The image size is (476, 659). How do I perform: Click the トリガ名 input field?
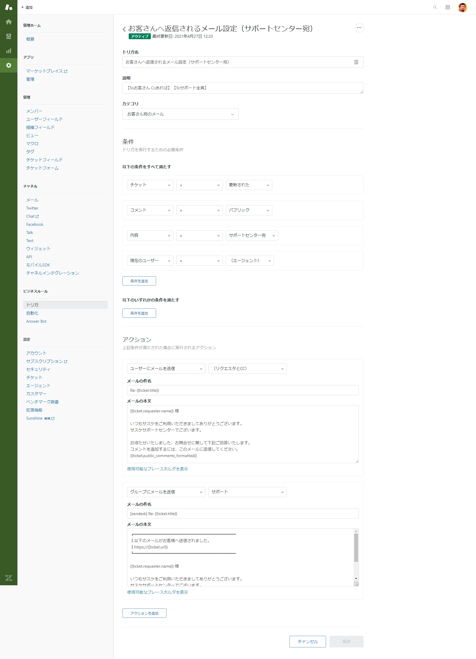243,62
